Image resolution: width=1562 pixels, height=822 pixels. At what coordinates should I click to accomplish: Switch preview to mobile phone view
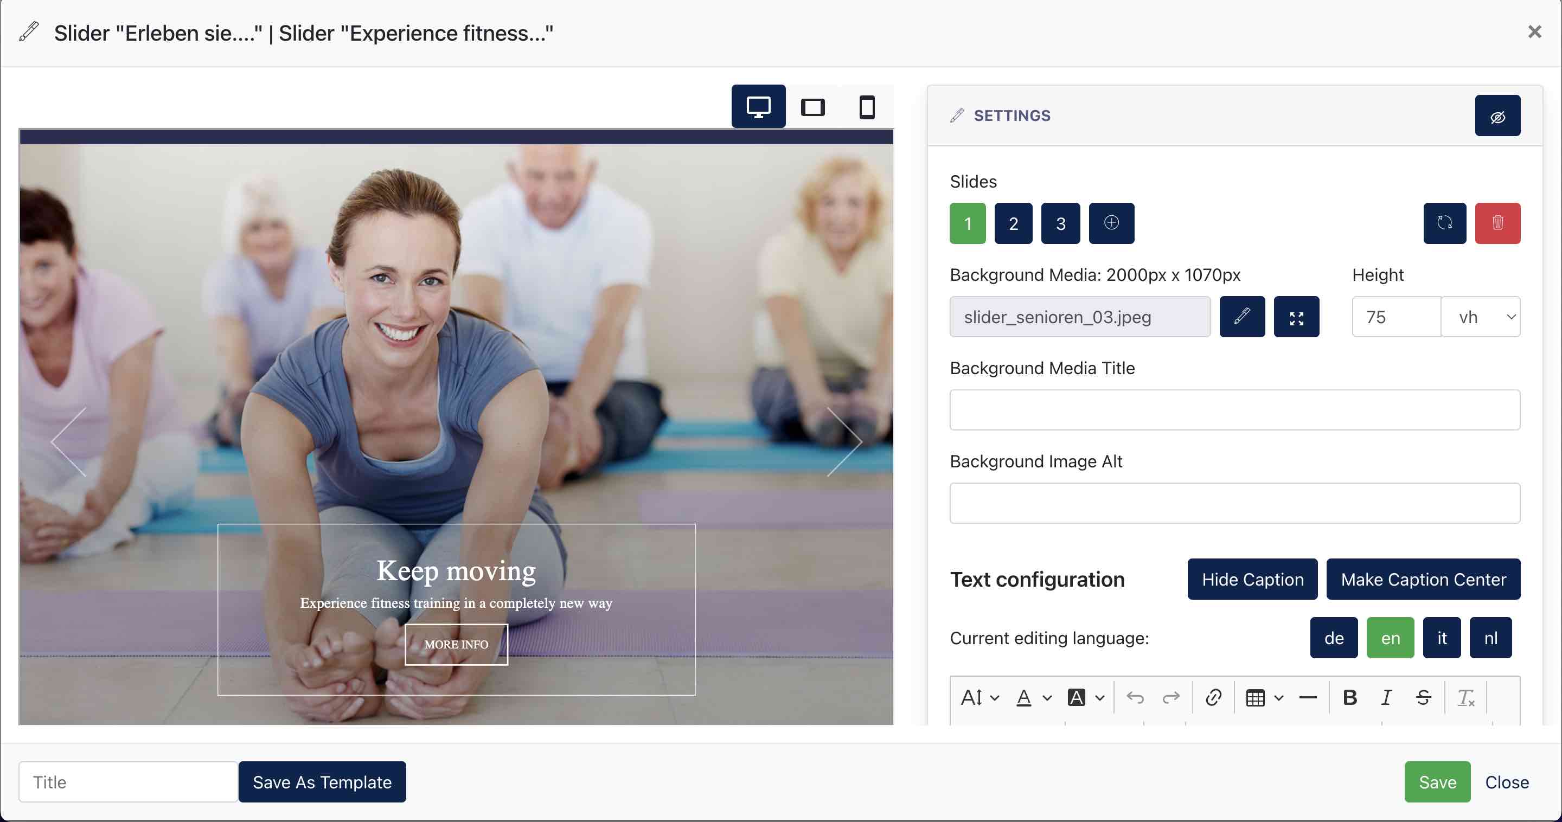(867, 107)
